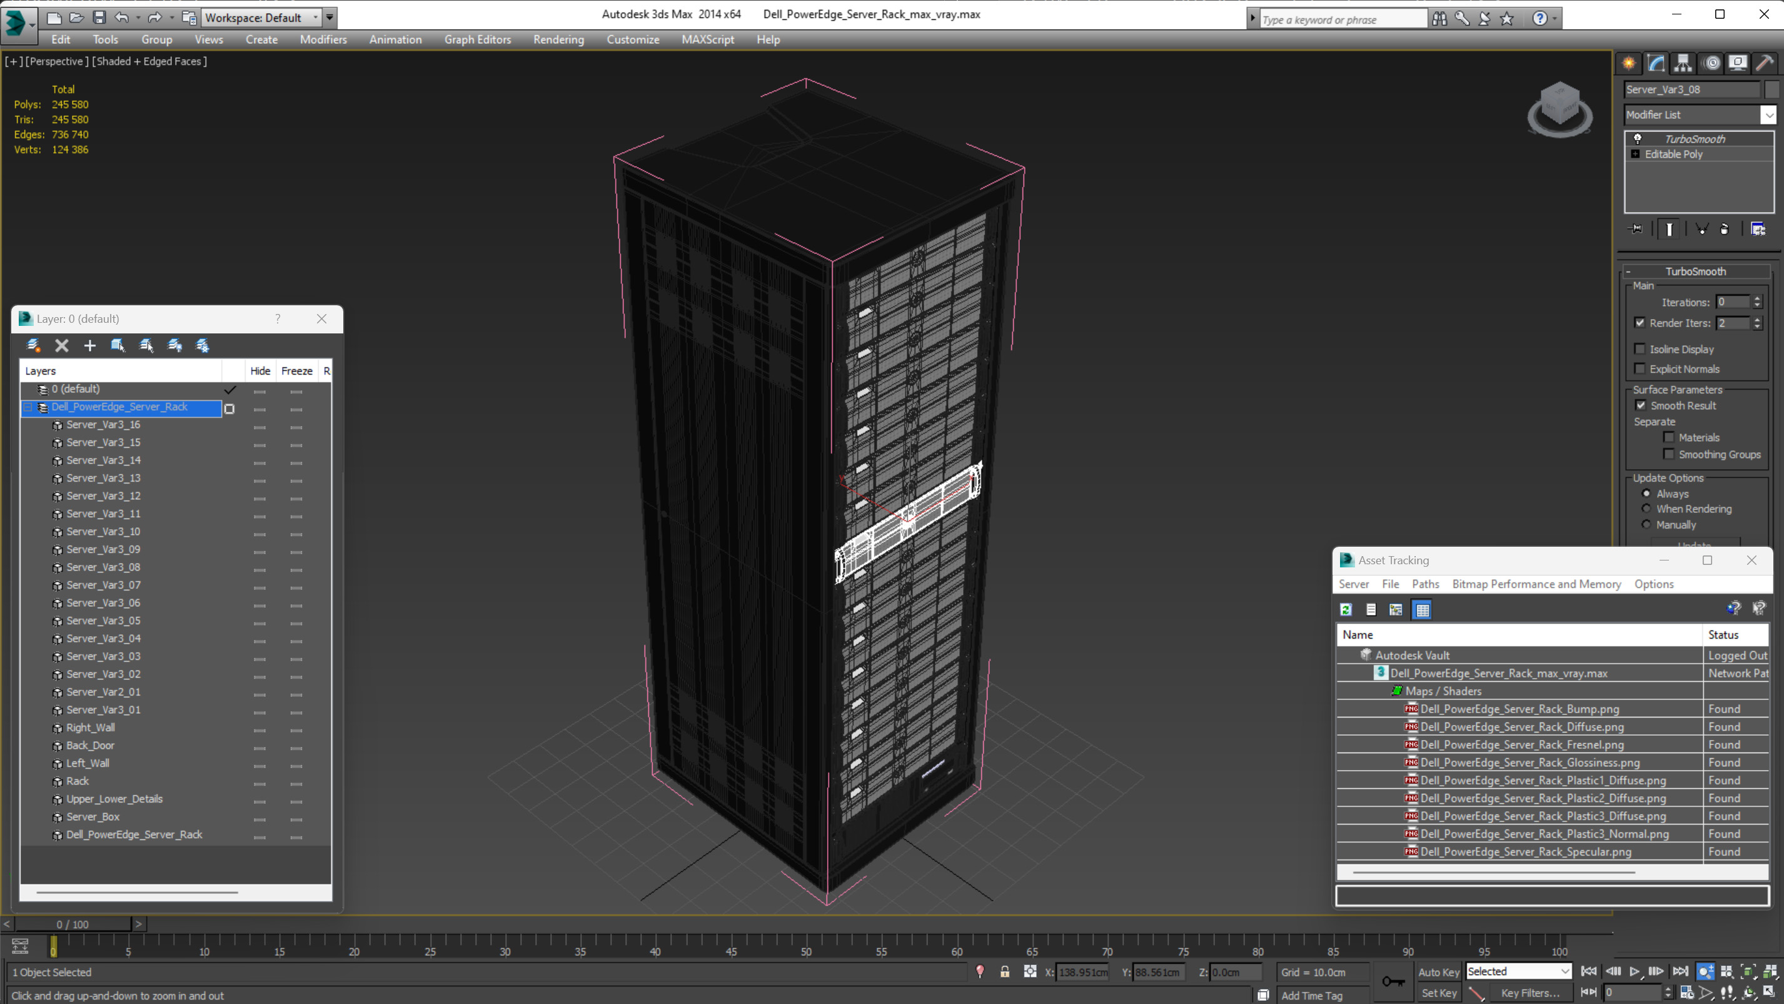Click the MAXScript menu item
Screen dimensions: 1784x1004
pyautogui.click(x=710, y=39)
